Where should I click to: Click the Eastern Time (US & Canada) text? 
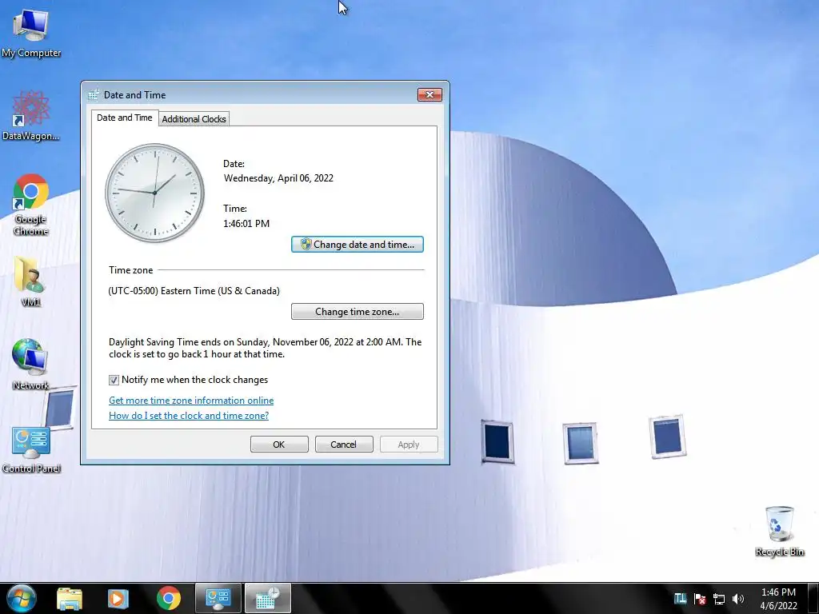coord(194,291)
